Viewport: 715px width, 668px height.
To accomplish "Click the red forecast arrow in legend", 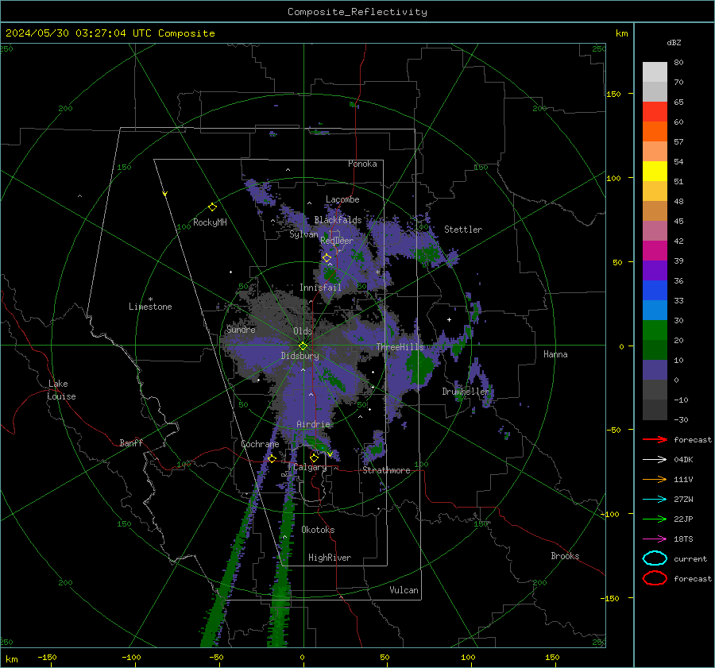I will click(655, 439).
